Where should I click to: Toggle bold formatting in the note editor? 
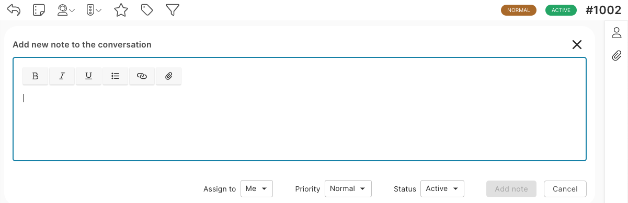click(36, 76)
